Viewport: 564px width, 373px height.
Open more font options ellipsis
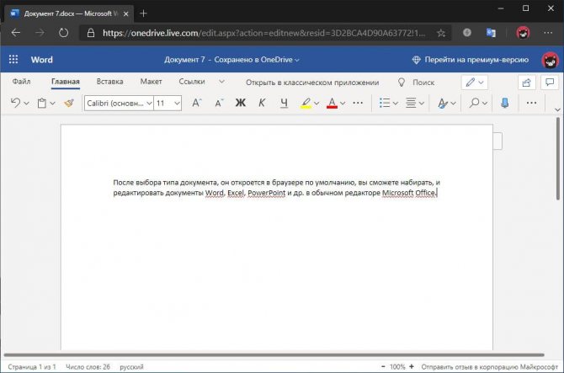pos(358,103)
